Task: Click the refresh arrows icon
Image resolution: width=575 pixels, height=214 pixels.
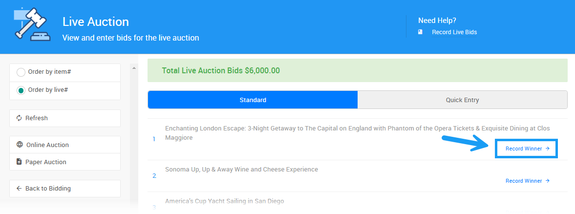Action: 20,118
